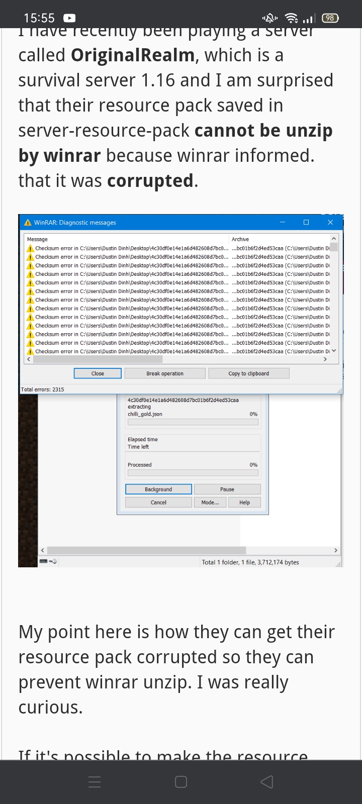Click Close button in Diagnostic messages

point(98,373)
